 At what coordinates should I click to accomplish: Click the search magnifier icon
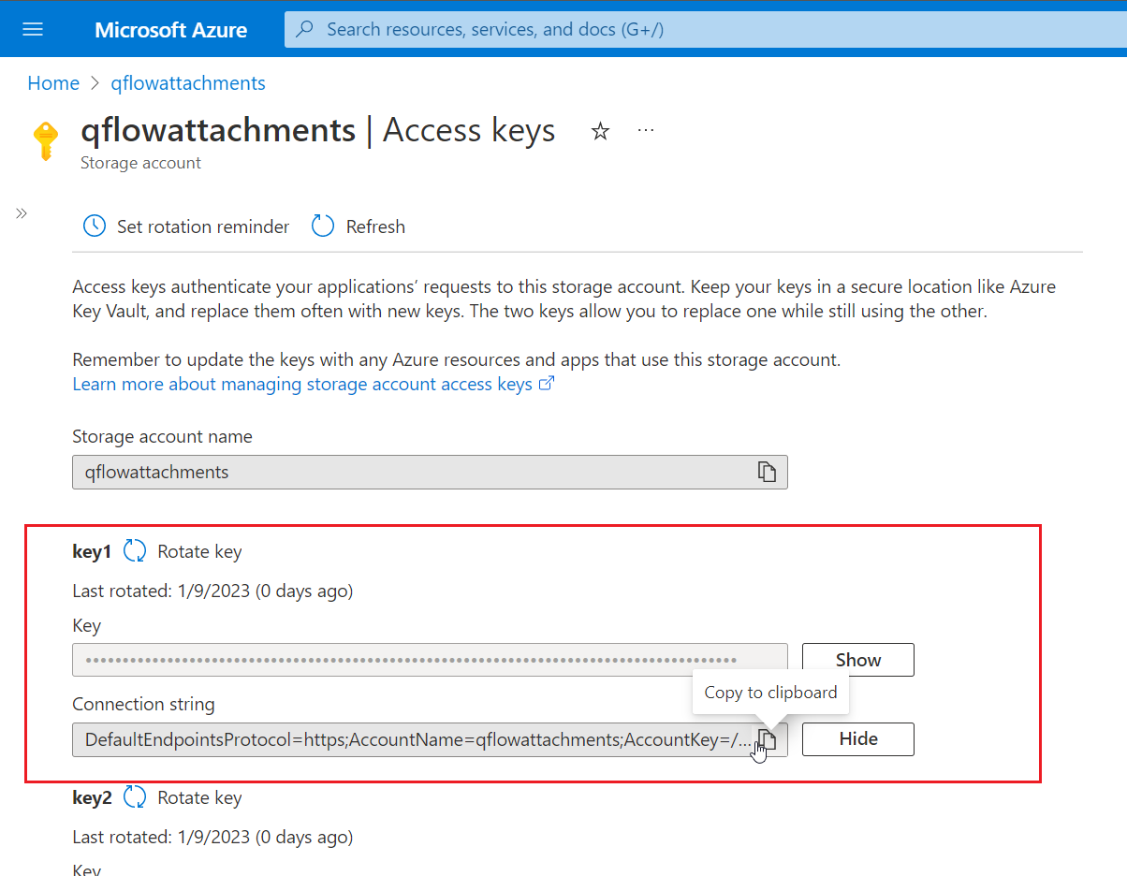click(x=305, y=29)
